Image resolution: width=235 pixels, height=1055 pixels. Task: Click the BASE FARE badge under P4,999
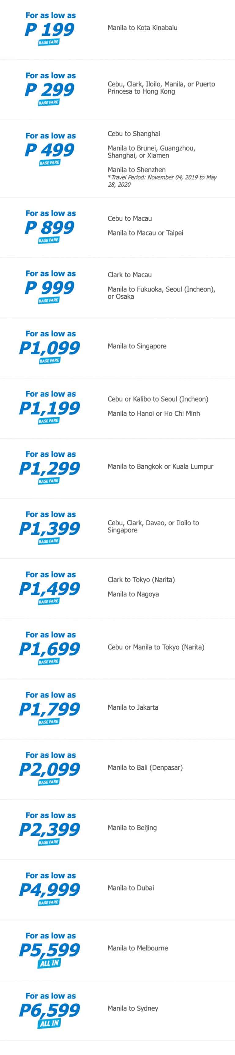pyautogui.click(x=49, y=902)
